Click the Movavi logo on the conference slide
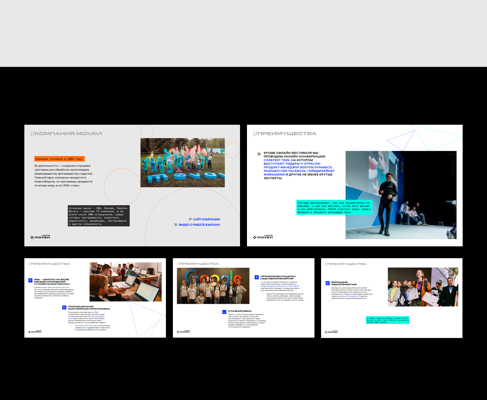 tap(263, 237)
